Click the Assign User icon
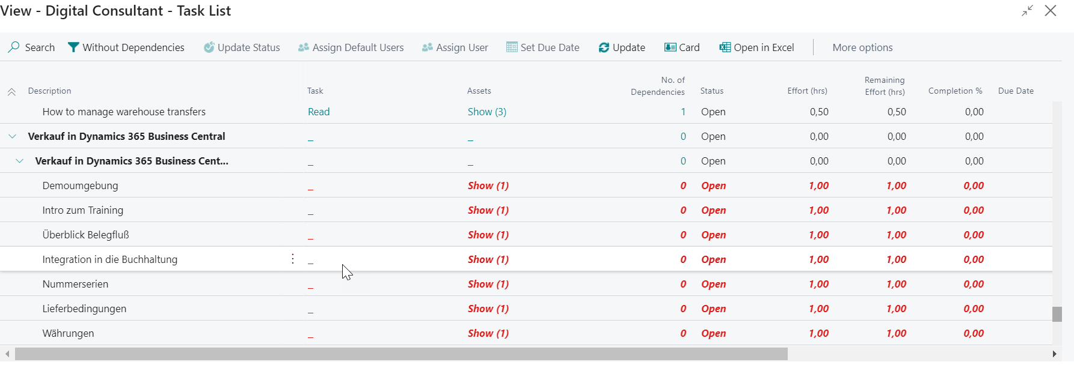The image size is (1074, 365). pos(428,47)
